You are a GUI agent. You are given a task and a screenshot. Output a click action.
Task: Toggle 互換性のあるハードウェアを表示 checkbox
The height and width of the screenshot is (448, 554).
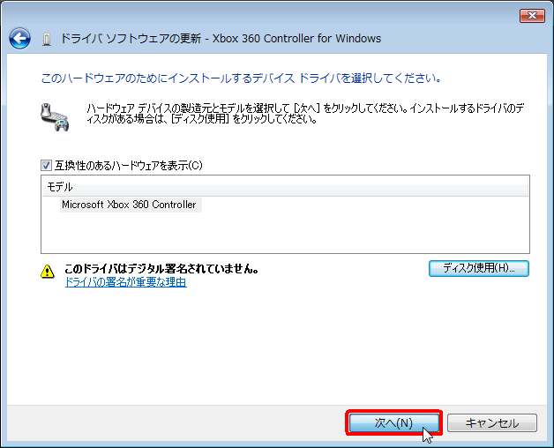46,165
